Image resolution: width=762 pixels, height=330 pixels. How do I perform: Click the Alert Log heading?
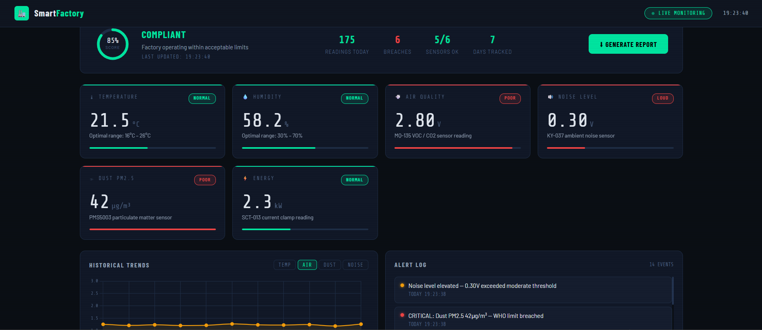tap(410, 265)
